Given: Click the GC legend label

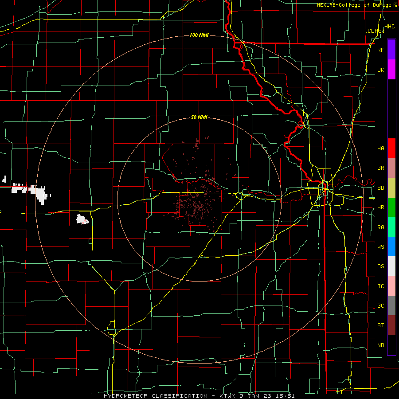Looking at the screenshot, I should tap(380, 305).
